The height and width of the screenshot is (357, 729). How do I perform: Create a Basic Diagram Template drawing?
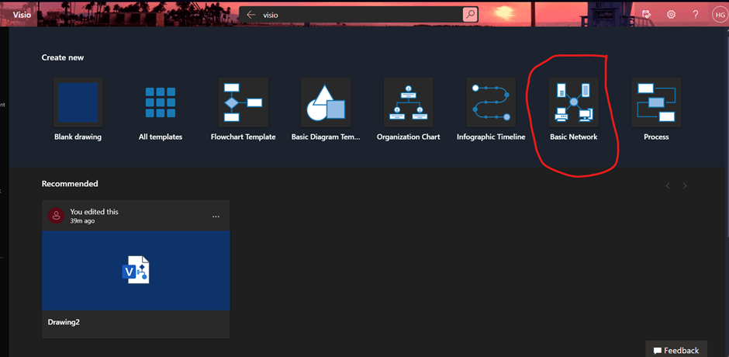pos(326,102)
